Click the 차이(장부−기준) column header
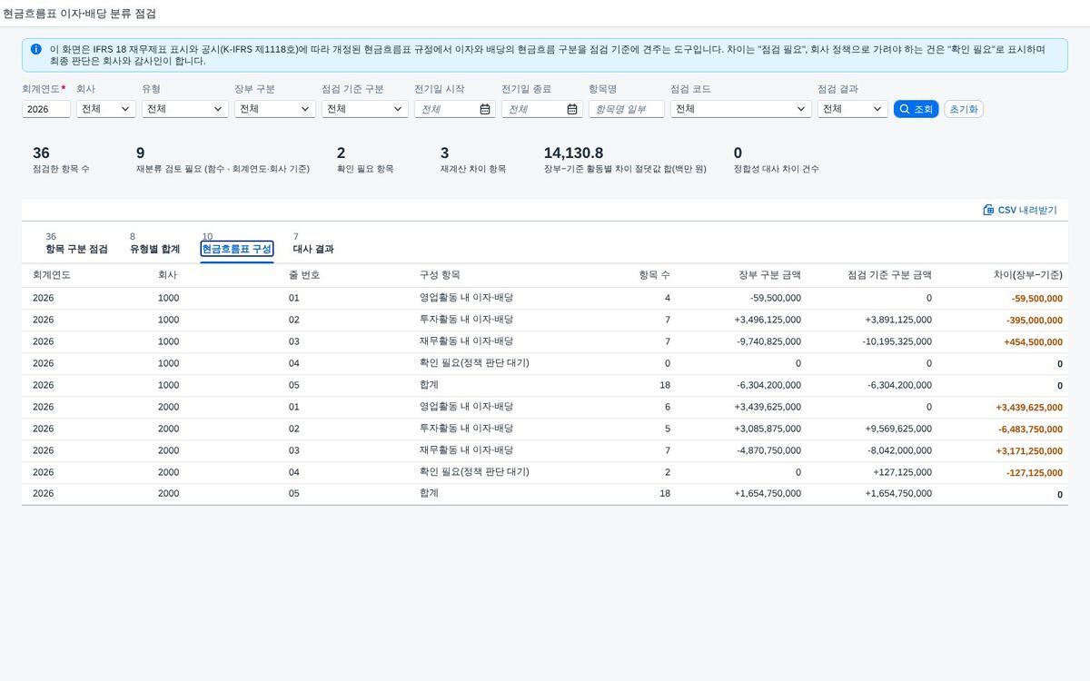The width and height of the screenshot is (1090, 681). 1029,275
